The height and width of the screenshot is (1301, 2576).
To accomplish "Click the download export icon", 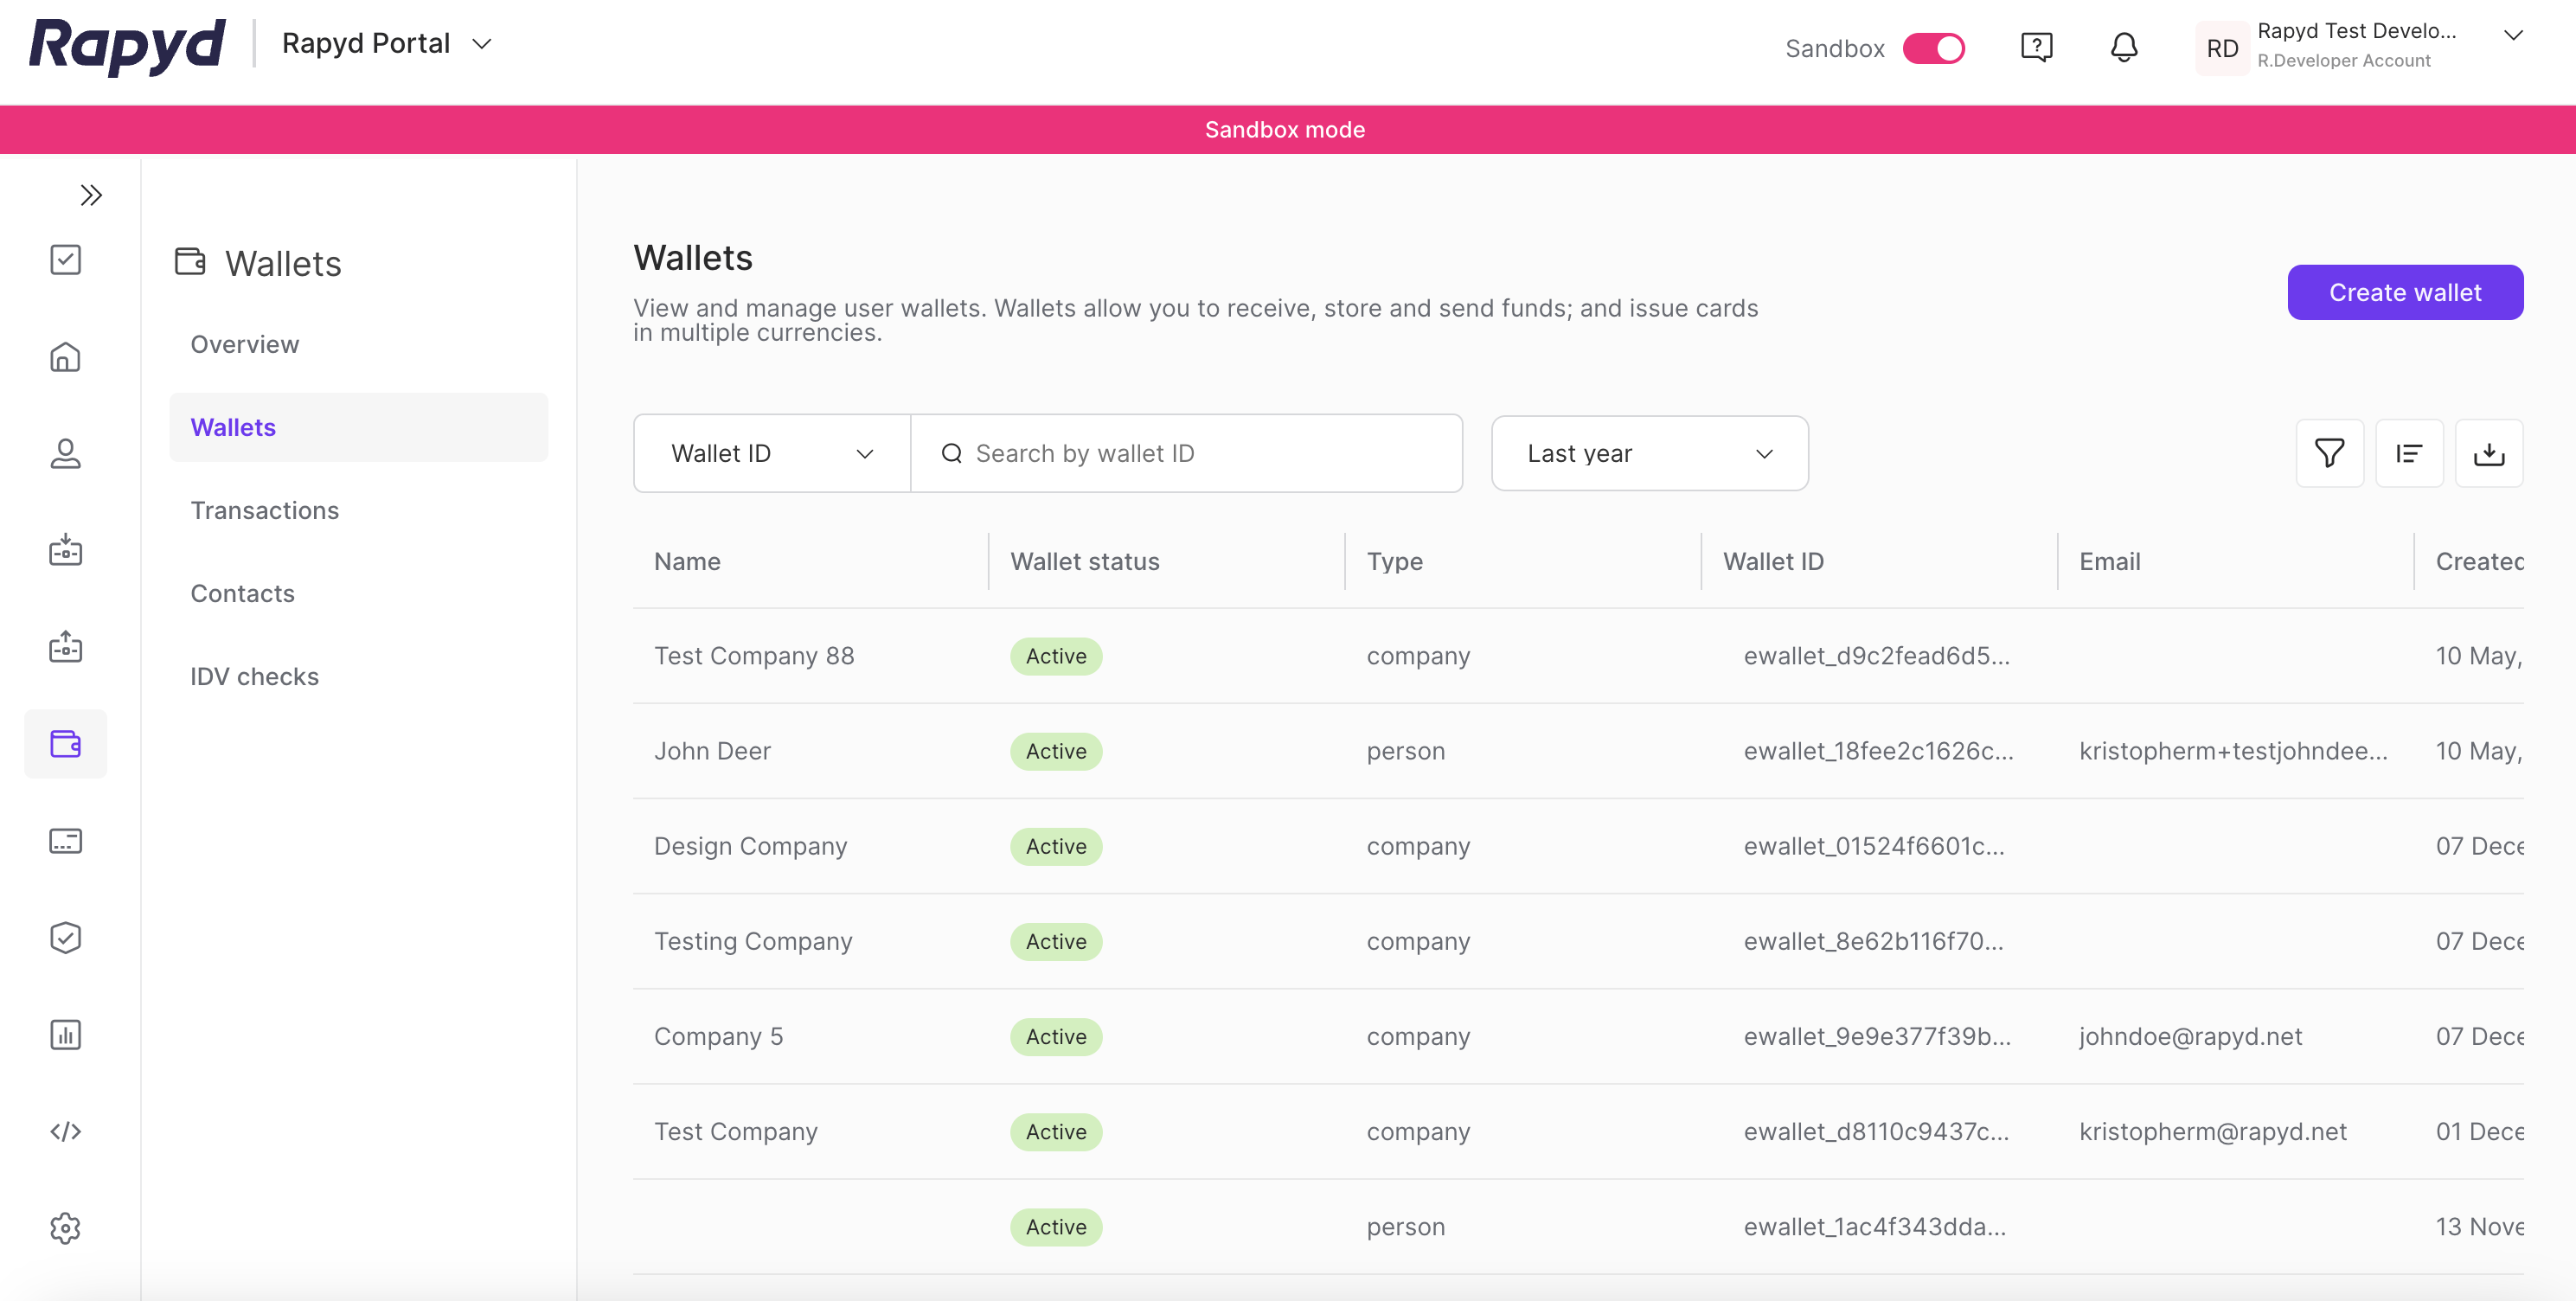I will [x=2489, y=453].
